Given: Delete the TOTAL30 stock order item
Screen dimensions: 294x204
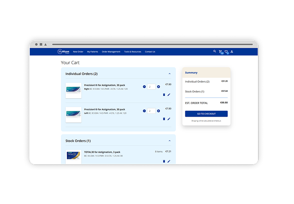Looking at the screenshot, I should click(x=164, y=161).
